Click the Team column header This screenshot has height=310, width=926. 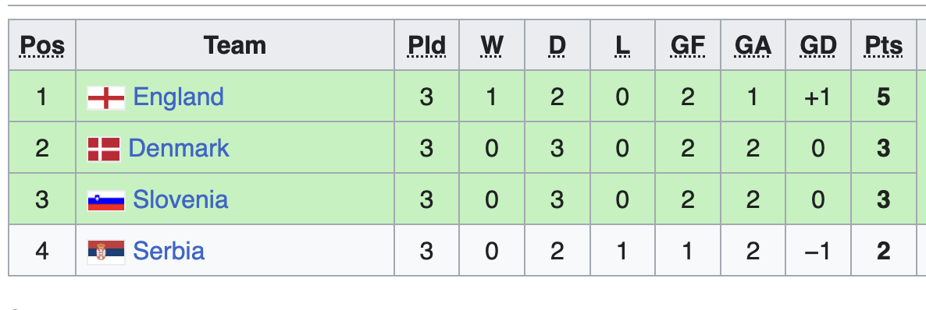coord(235,45)
